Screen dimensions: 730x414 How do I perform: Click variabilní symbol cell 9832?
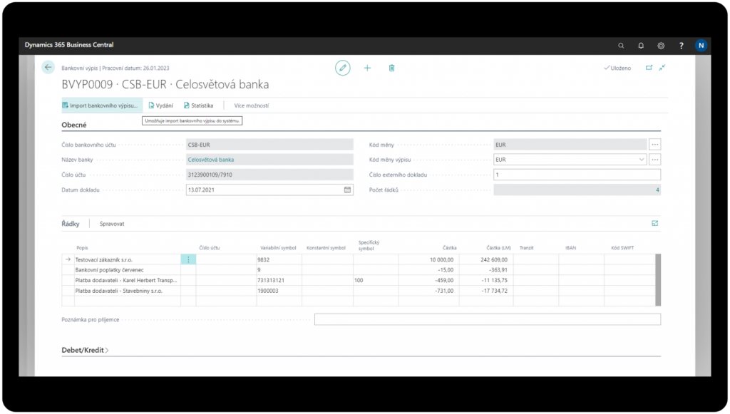pyautogui.click(x=279, y=259)
